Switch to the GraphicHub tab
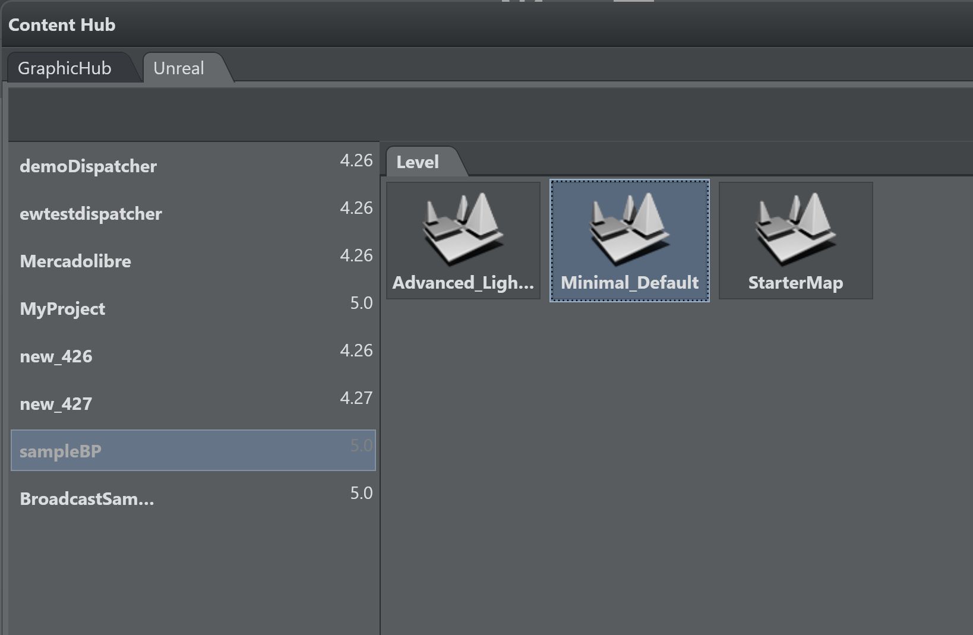This screenshot has height=635, width=973. [65, 68]
